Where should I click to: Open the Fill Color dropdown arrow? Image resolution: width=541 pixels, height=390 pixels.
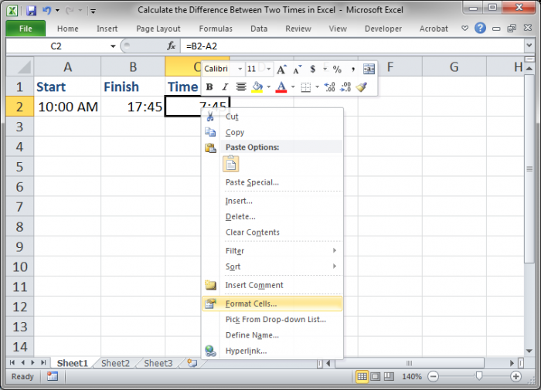pyautogui.click(x=268, y=87)
